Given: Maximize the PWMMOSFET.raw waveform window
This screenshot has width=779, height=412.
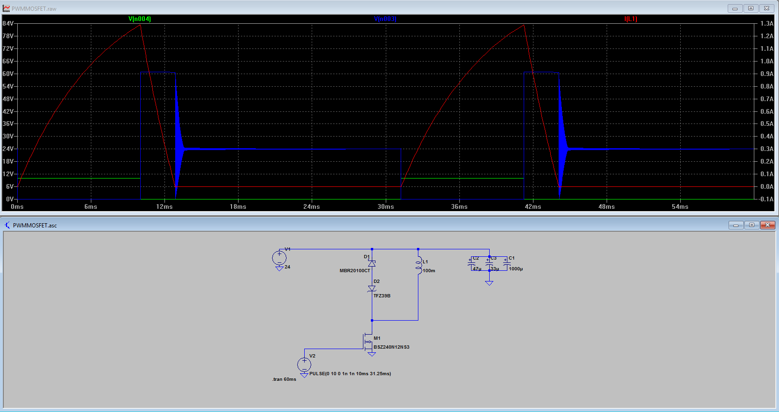Looking at the screenshot, I should pos(751,8).
